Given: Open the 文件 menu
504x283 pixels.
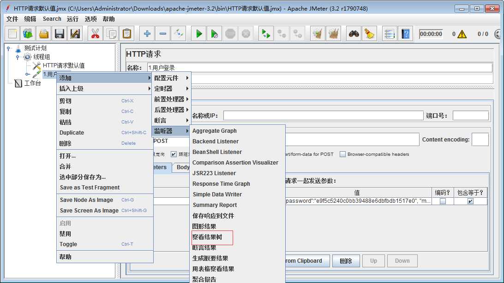Looking at the screenshot, I should 12,19.
